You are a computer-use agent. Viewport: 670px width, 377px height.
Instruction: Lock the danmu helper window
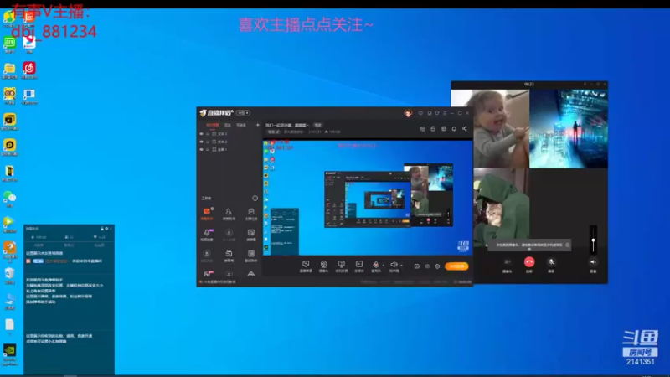coord(101,229)
